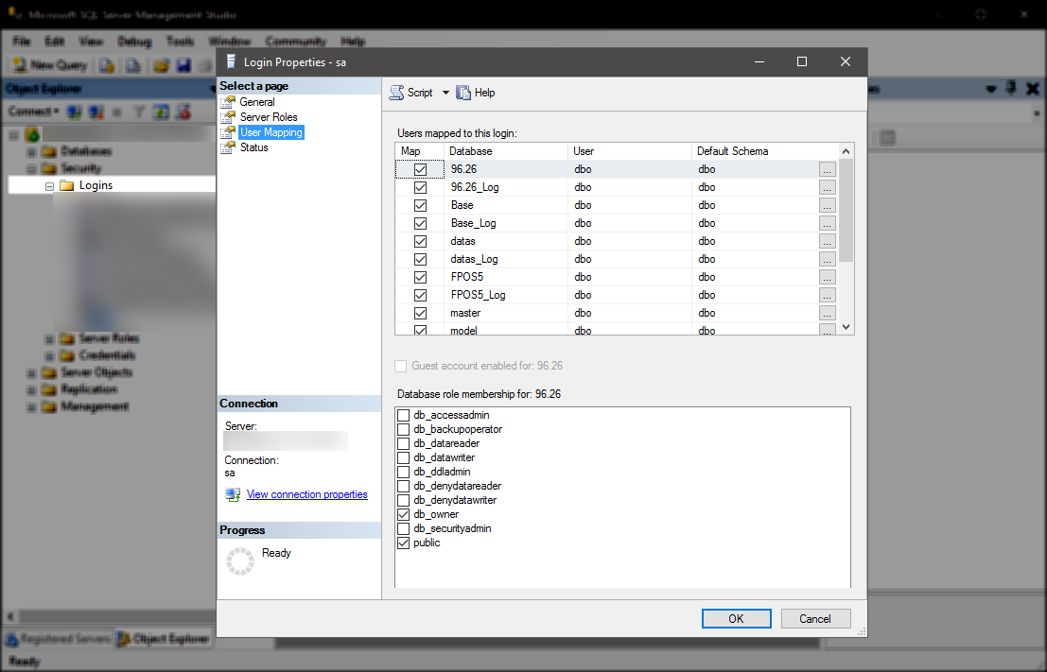This screenshot has width=1047, height=672.
Task: Uncheck public role checkbox
Action: click(x=403, y=543)
